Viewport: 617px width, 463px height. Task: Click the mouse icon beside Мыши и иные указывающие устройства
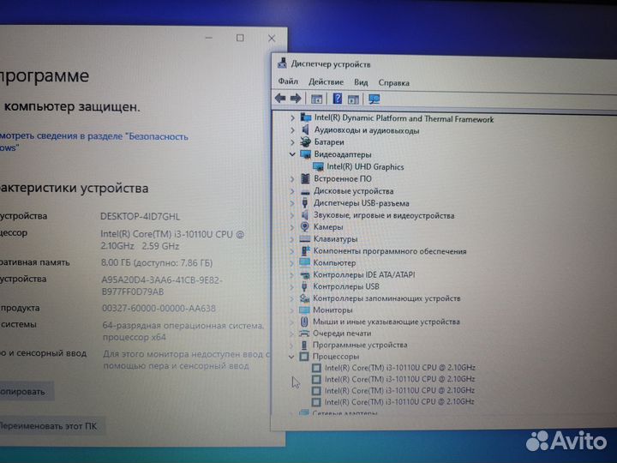(x=303, y=322)
